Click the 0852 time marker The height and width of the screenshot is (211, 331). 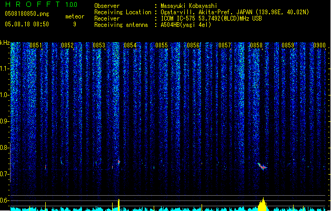(67, 45)
